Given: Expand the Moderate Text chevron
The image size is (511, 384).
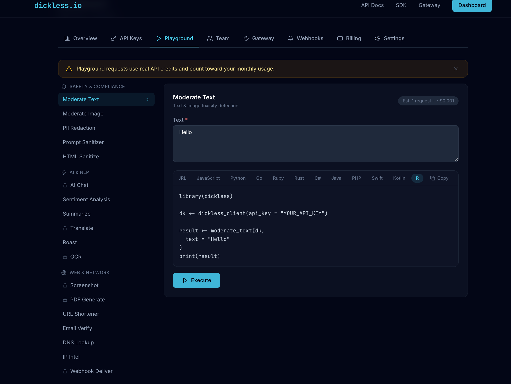Looking at the screenshot, I should (147, 99).
